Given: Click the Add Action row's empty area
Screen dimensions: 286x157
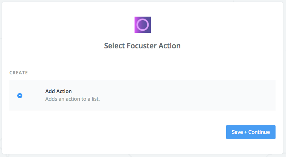Looking at the screenshot, I should [x=182, y=95].
